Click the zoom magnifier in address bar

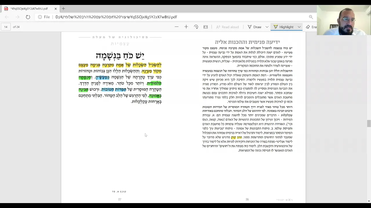311,17
